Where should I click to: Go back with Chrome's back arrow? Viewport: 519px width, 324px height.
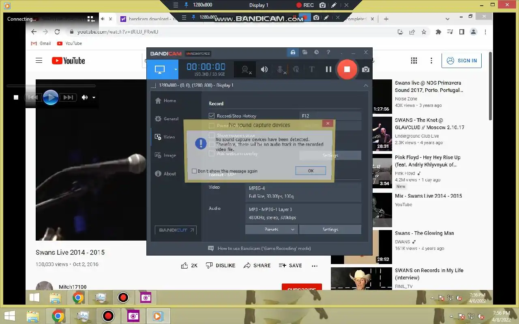[34, 32]
